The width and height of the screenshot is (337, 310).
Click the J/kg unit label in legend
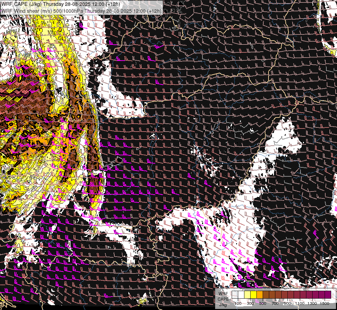(223, 305)
